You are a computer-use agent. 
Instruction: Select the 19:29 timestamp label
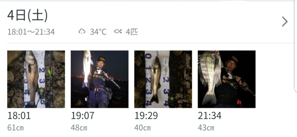[146, 115]
